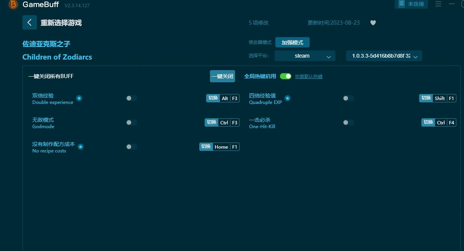Open the steam platform dropdown

(x=305, y=56)
